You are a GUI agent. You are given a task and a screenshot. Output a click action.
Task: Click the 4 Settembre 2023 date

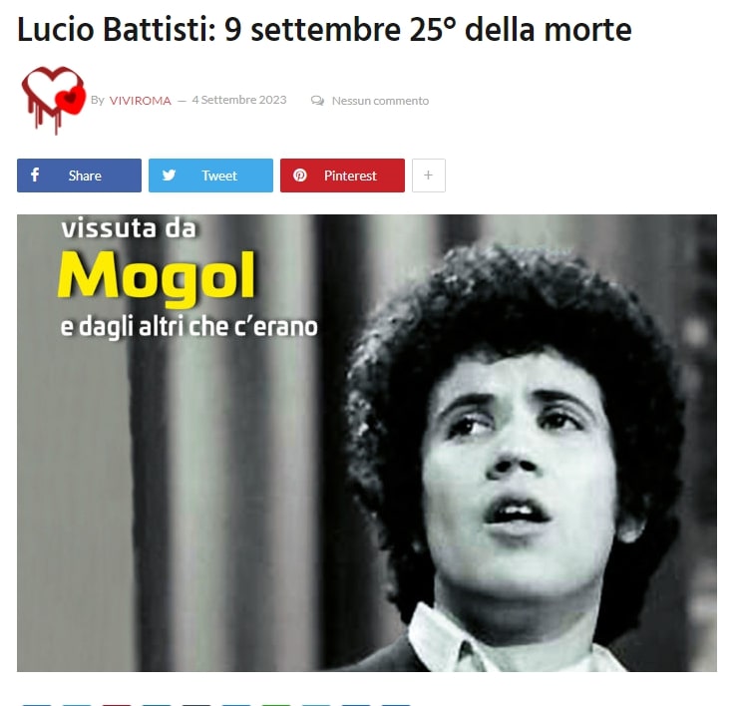point(239,100)
